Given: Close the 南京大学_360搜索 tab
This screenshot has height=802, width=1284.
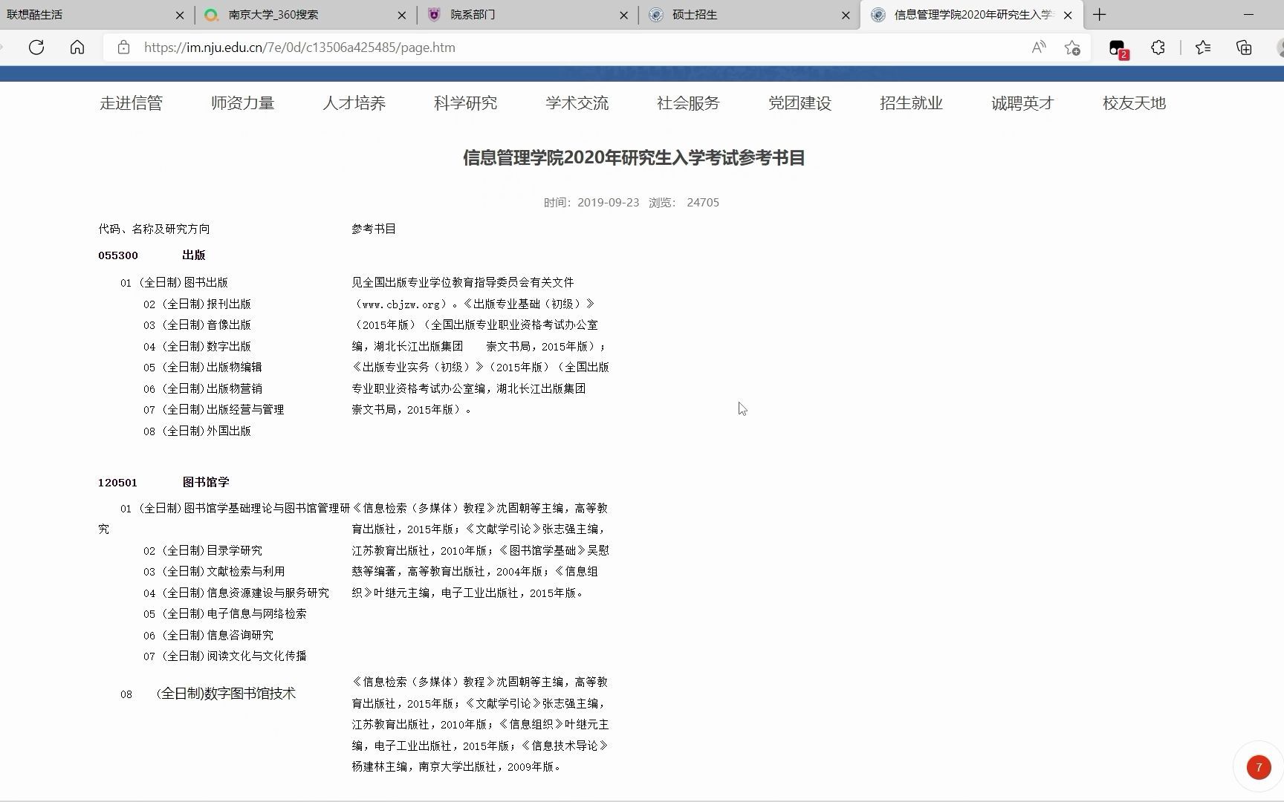Looking at the screenshot, I should point(402,15).
